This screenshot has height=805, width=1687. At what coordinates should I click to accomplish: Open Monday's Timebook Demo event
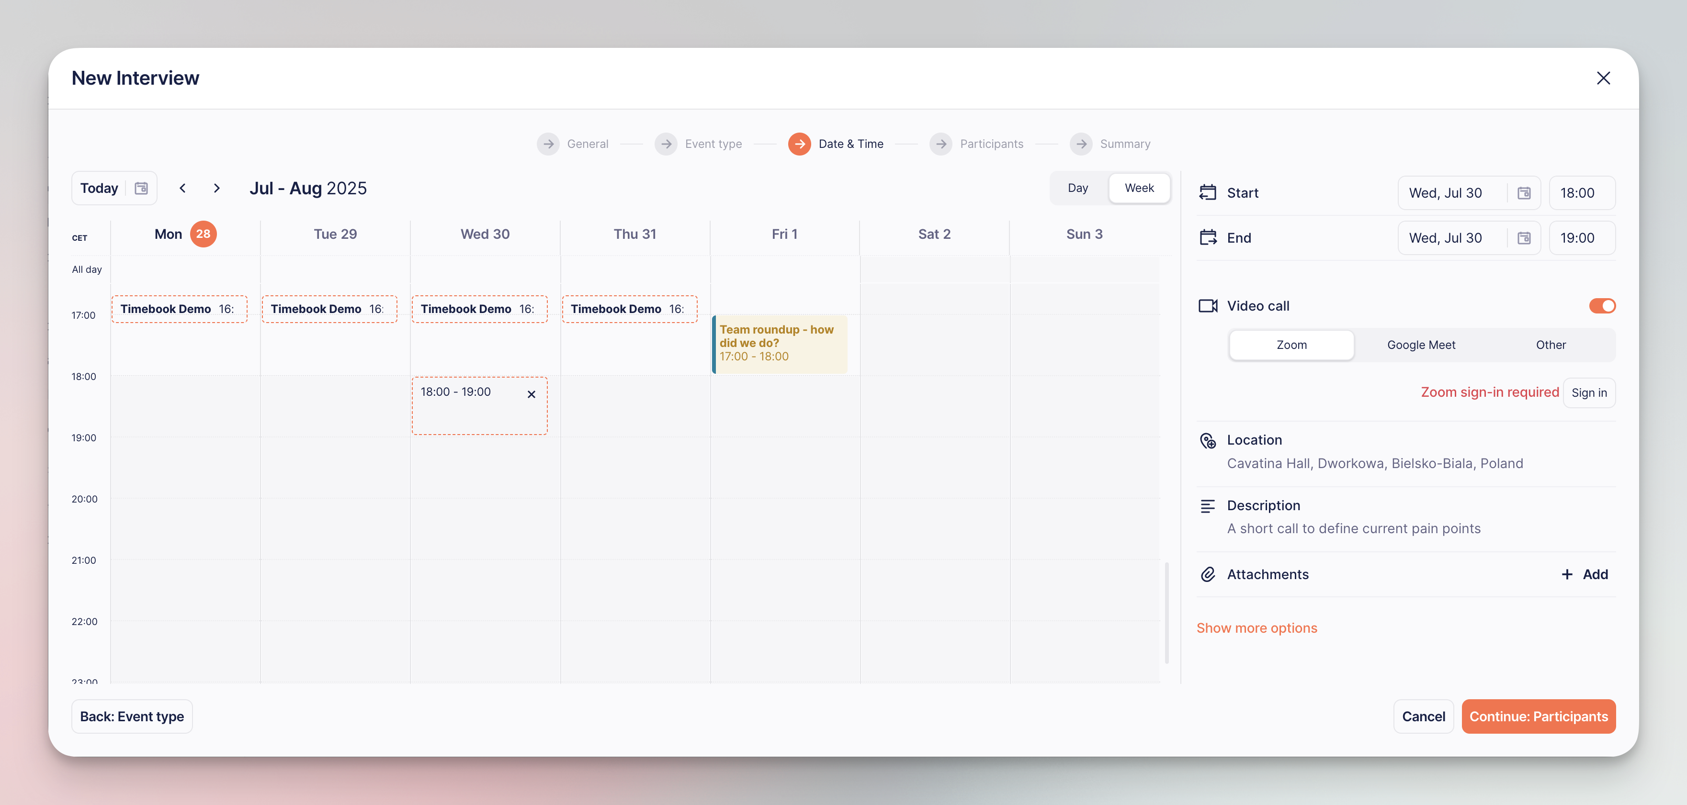click(179, 309)
